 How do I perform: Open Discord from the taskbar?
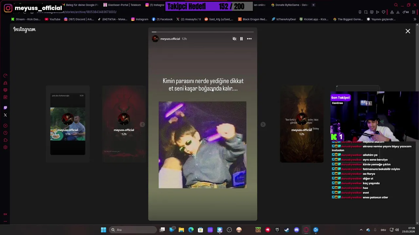coord(297,230)
